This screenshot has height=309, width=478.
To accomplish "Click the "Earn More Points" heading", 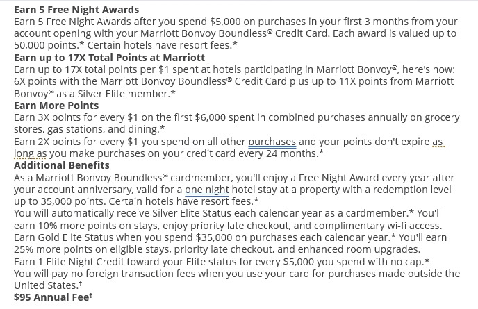I will (56, 105).
